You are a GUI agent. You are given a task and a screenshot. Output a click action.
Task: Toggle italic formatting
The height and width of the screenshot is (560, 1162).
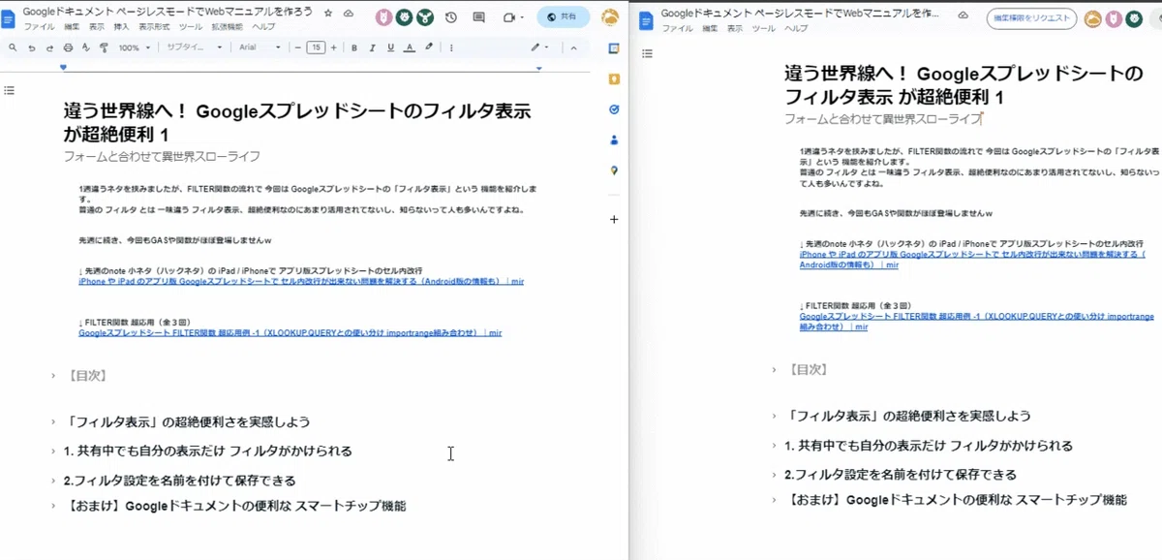click(373, 47)
